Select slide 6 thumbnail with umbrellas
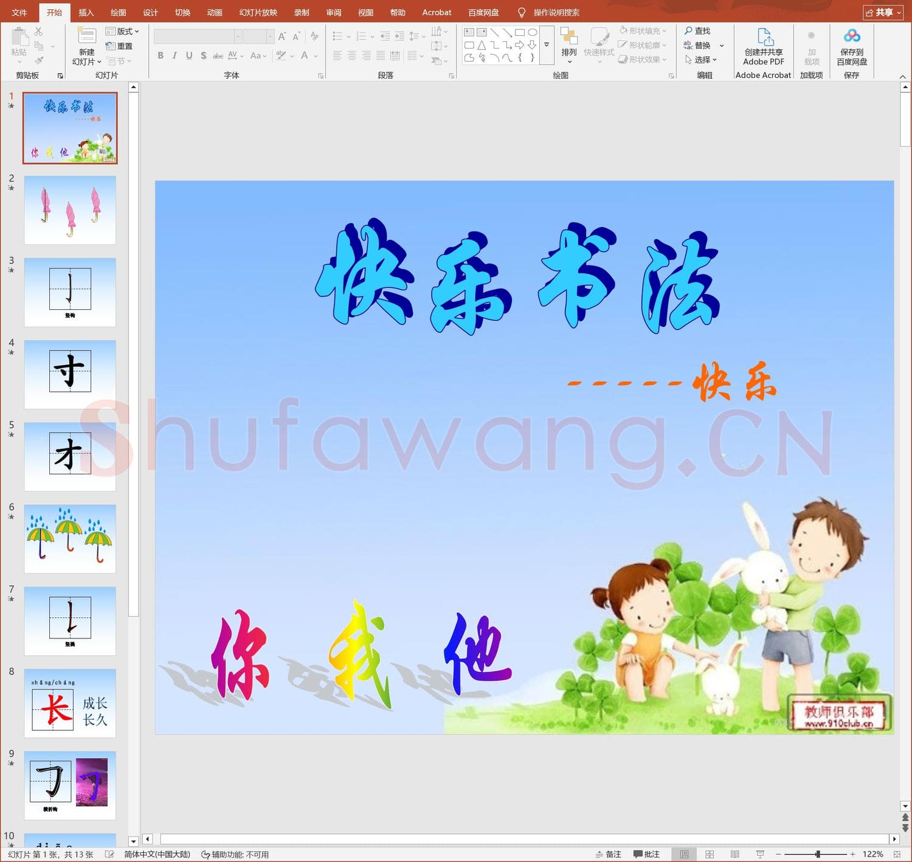This screenshot has width=912, height=862. coord(70,539)
